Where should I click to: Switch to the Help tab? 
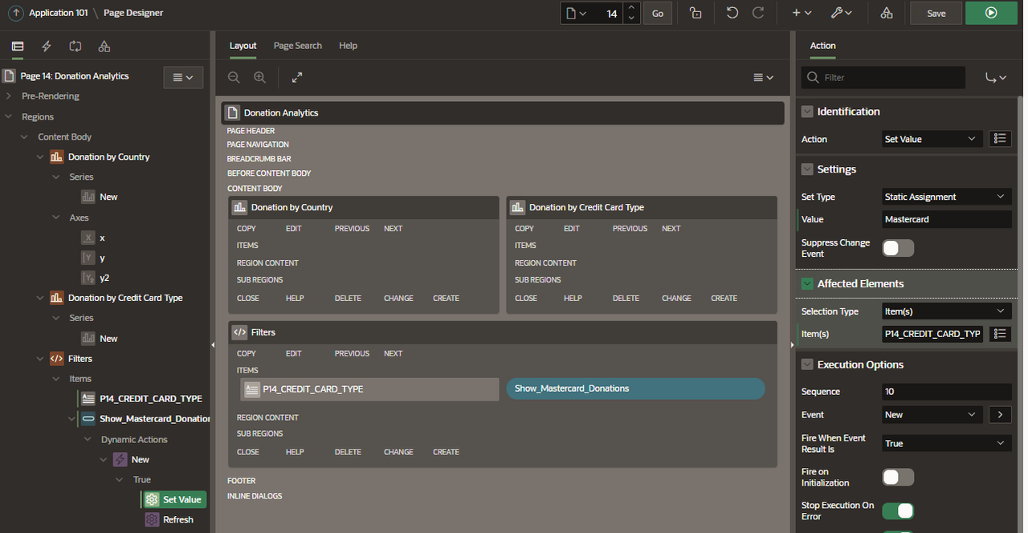[348, 46]
